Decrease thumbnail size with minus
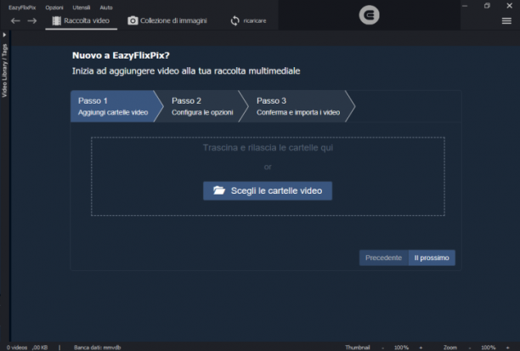Image resolution: width=520 pixels, height=351 pixels. [x=382, y=348]
